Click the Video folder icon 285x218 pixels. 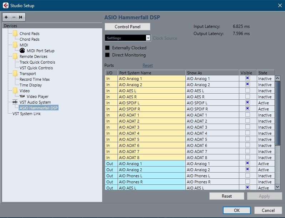click(x=15, y=90)
